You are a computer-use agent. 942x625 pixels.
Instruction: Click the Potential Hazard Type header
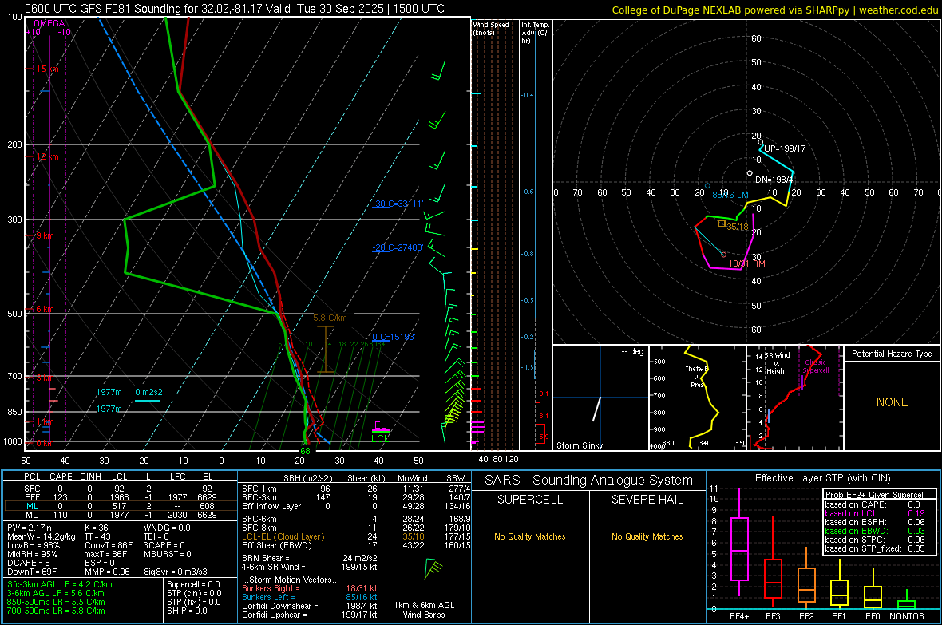(893, 354)
